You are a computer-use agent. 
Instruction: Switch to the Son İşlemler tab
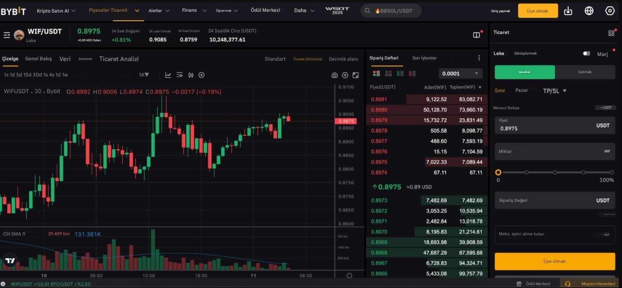tap(424, 57)
